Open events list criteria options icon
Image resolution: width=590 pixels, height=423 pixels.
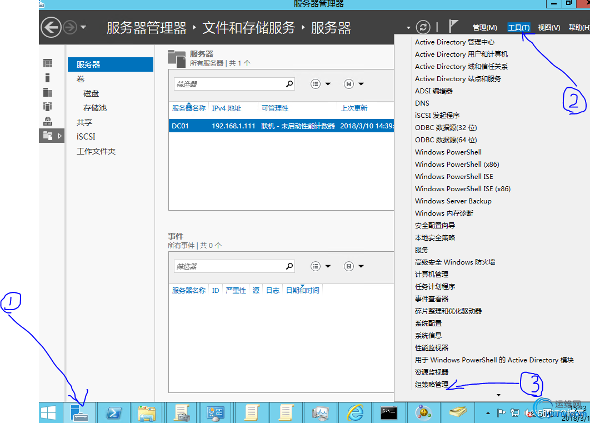point(316,266)
